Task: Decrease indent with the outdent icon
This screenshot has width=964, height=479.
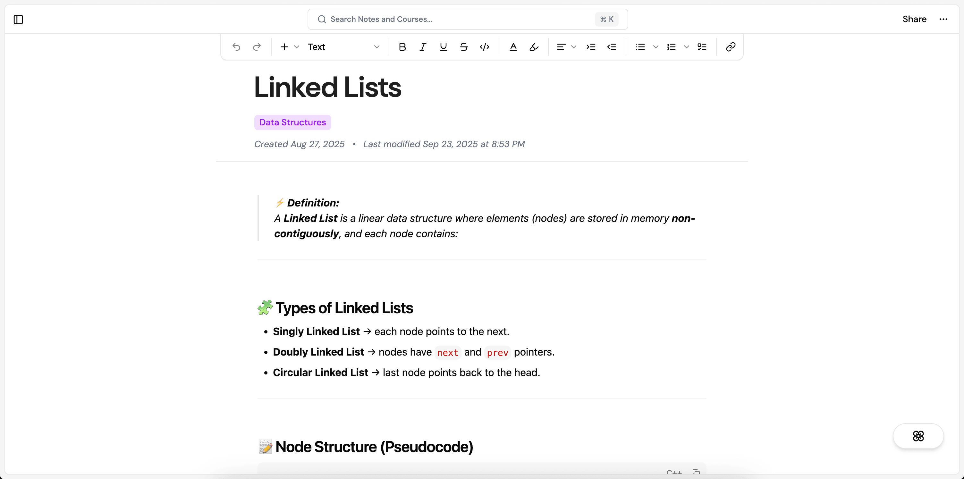Action: [612, 47]
